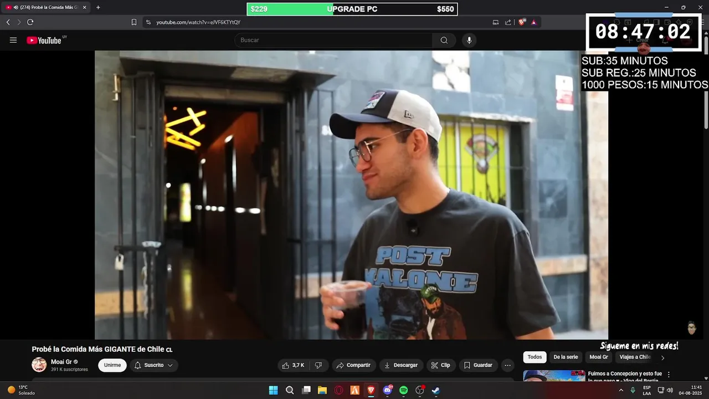Open Opera from the taskbar

338,390
